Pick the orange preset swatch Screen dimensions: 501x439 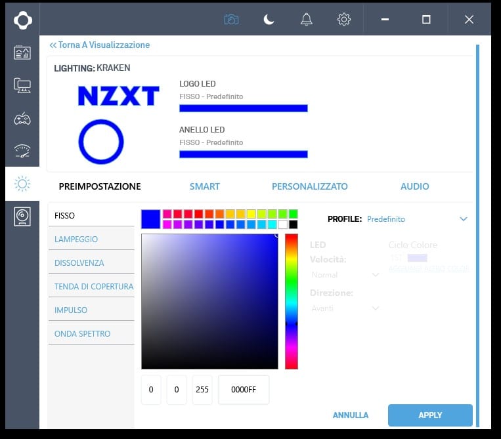tap(220, 213)
